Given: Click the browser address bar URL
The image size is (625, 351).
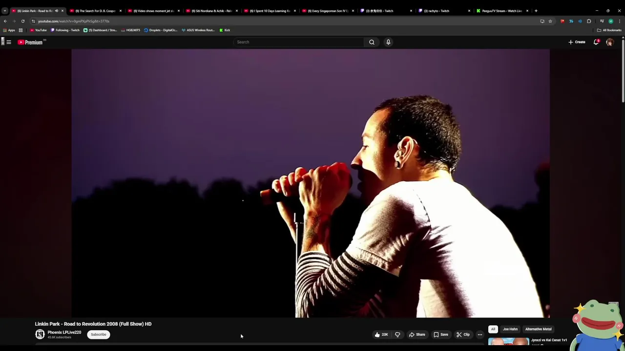Looking at the screenshot, I should (74, 21).
